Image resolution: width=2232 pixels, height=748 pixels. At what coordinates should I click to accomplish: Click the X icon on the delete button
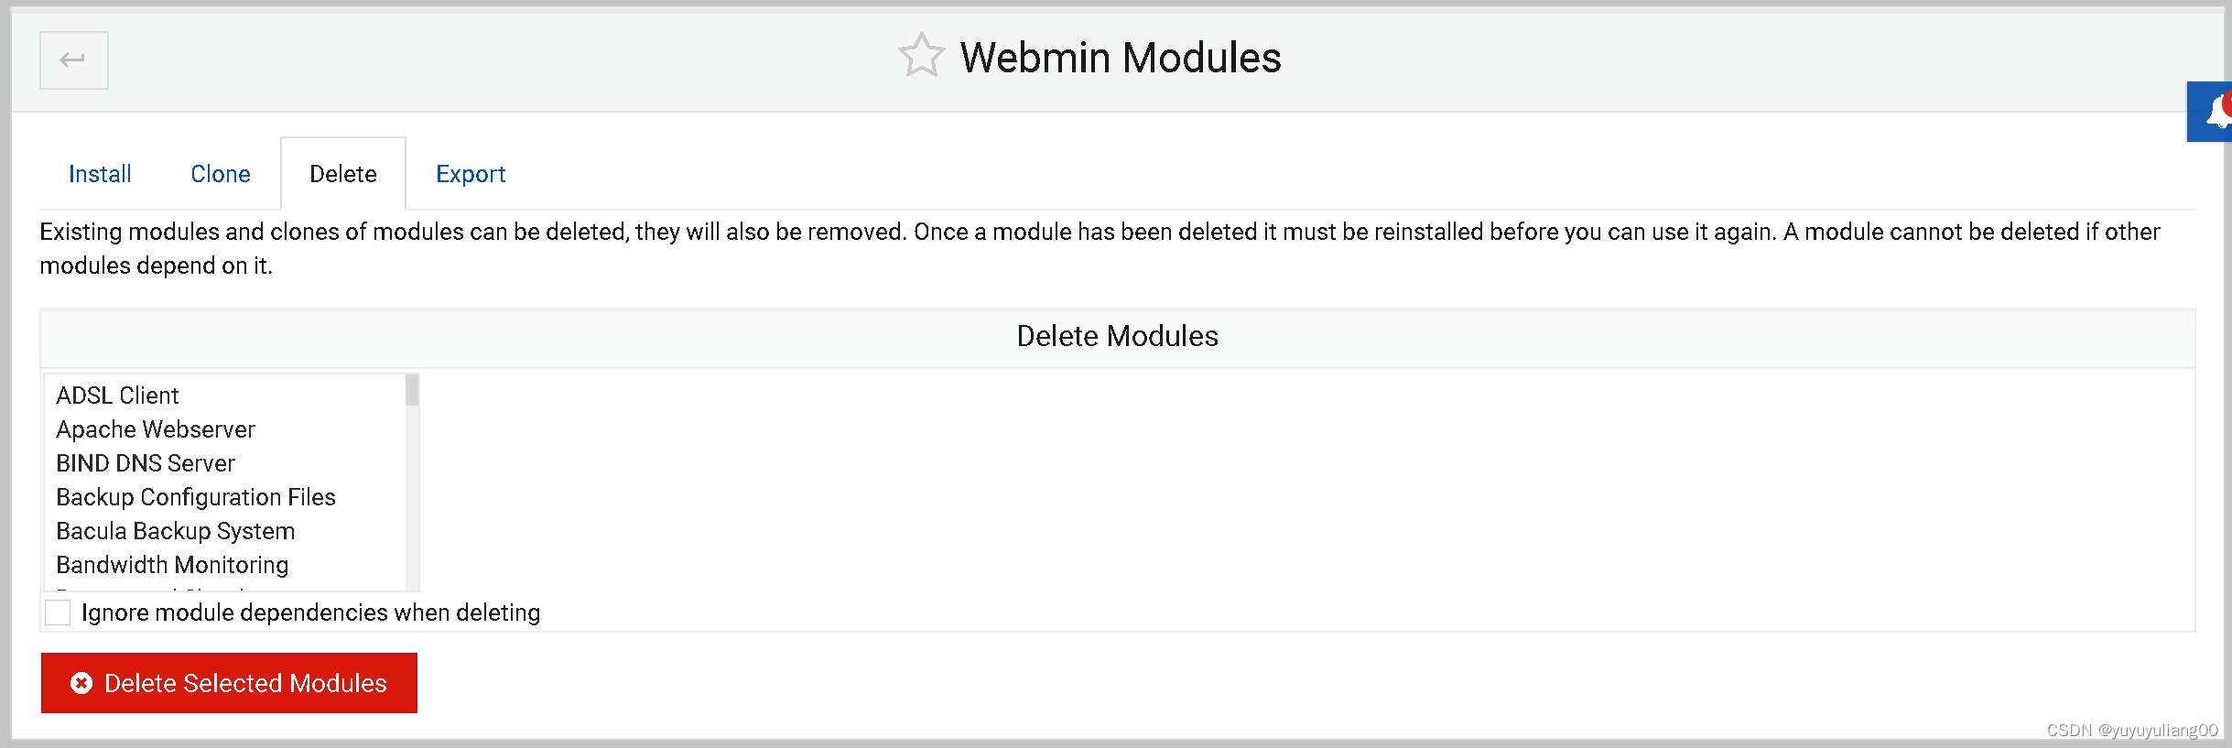[81, 683]
